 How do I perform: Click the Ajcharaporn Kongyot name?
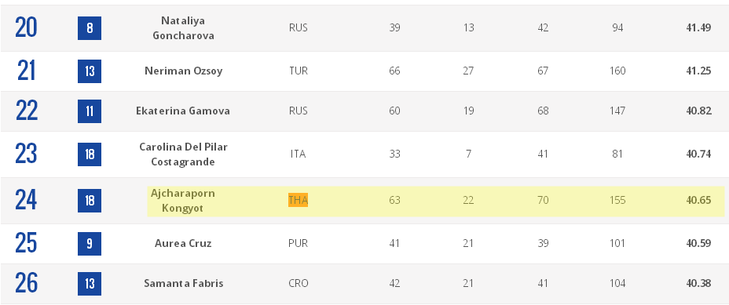183,201
